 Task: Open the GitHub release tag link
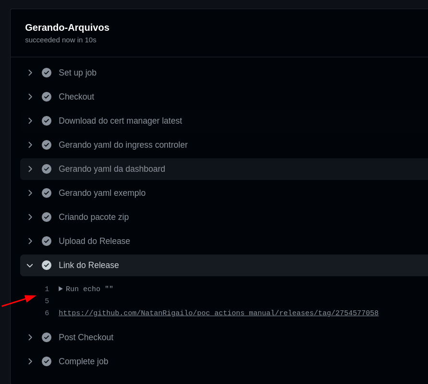(x=218, y=313)
